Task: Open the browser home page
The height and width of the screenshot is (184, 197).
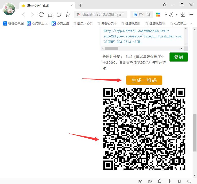Action: coord(50,15)
